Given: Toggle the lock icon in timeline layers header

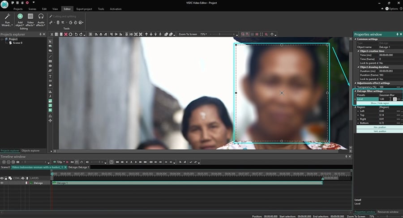Looking at the screenshot, I should pyautogui.click(x=6, y=178).
